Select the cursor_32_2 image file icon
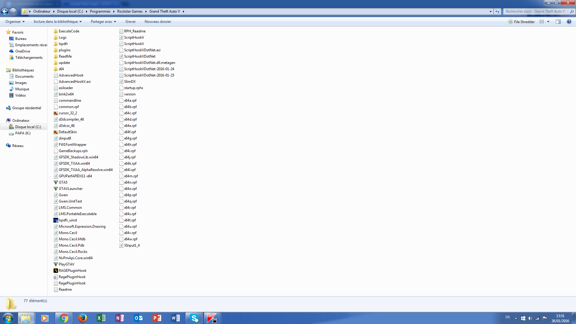This screenshot has width=576, height=324. pyautogui.click(x=56, y=113)
